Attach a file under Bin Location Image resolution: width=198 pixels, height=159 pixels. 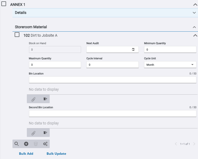[x=33, y=99]
